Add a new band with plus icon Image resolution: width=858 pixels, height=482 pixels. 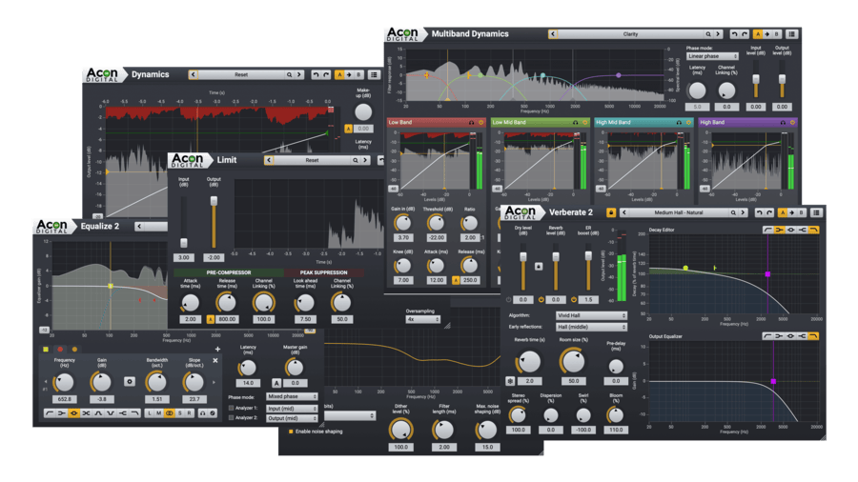click(x=217, y=350)
